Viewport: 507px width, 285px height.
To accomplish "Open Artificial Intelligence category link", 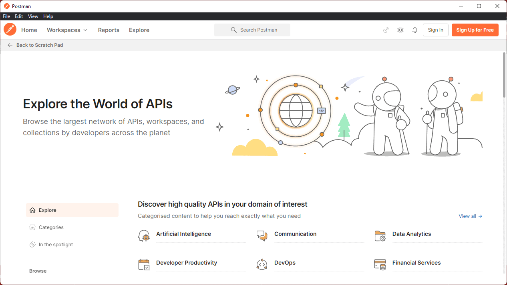I will point(183,234).
